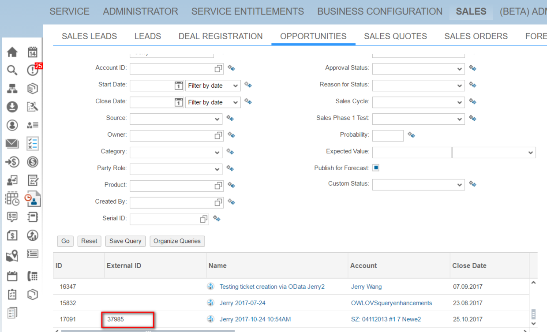The width and height of the screenshot is (547, 332).
Task: Expand the Approval Status dropdown
Action: (x=418, y=69)
